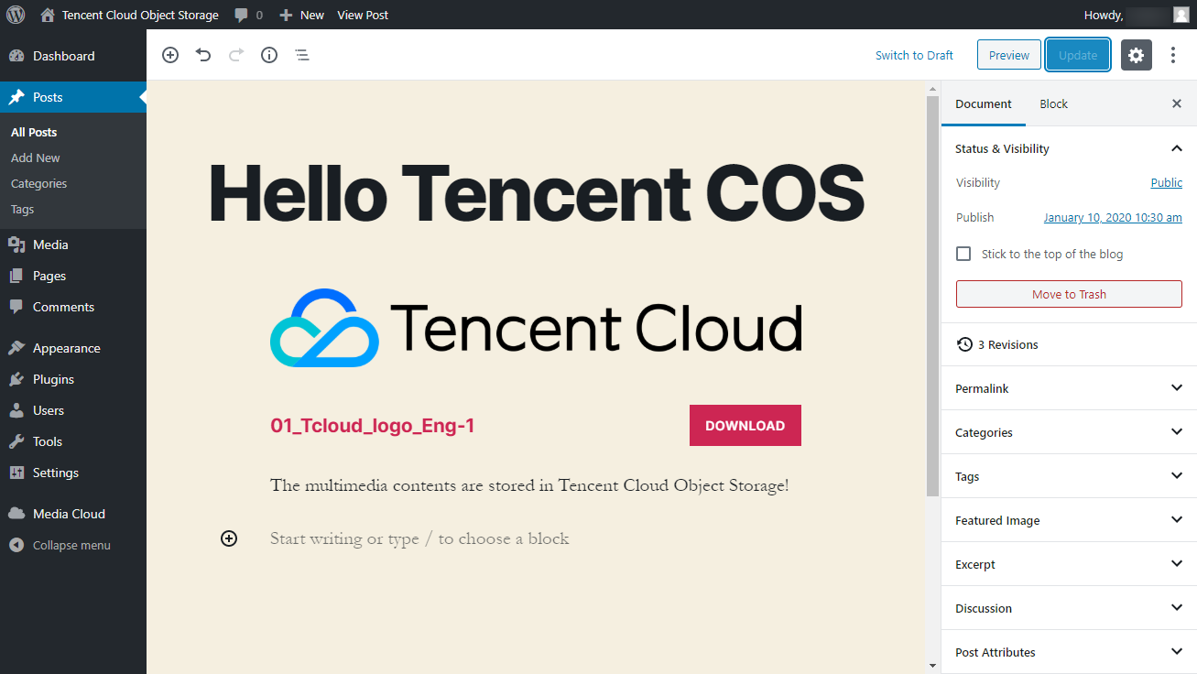This screenshot has height=674, width=1197.
Task: Switch to the Block tab
Action: pyautogui.click(x=1053, y=103)
